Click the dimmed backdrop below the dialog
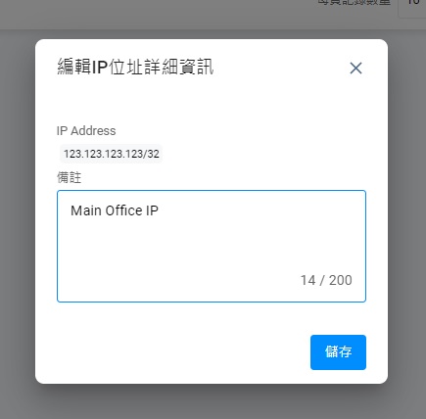Image resolution: width=426 pixels, height=419 pixels. pyautogui.click(x=213, y=402)
